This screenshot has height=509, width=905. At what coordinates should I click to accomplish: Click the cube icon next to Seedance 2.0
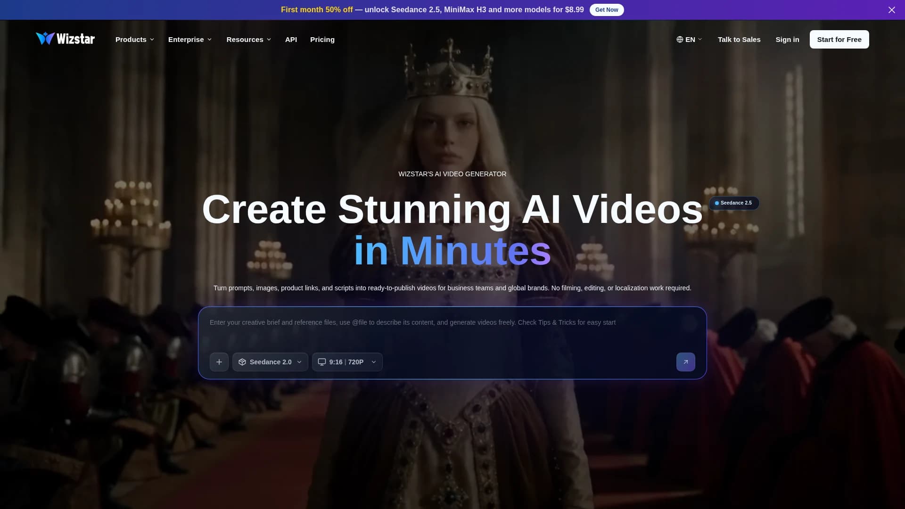click(x=242, y=362)
